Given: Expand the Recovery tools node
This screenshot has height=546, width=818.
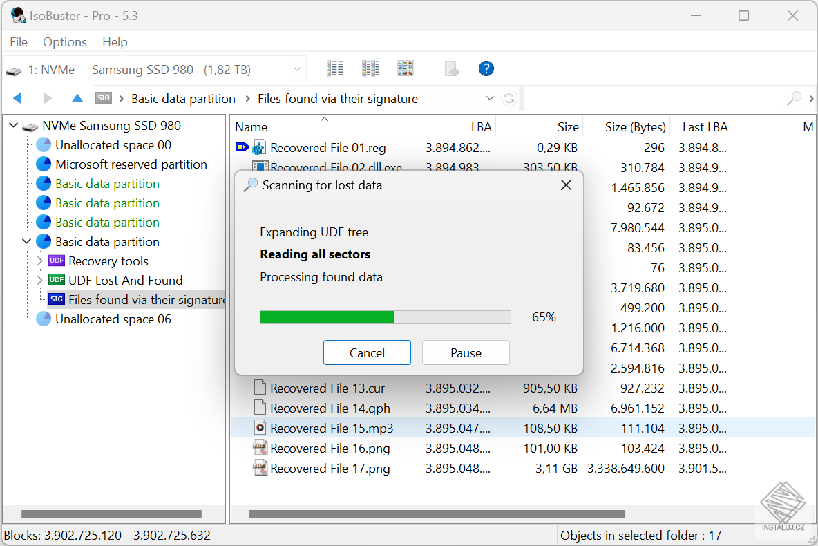Looking at the screenshot, I should (x=40, y=261).
